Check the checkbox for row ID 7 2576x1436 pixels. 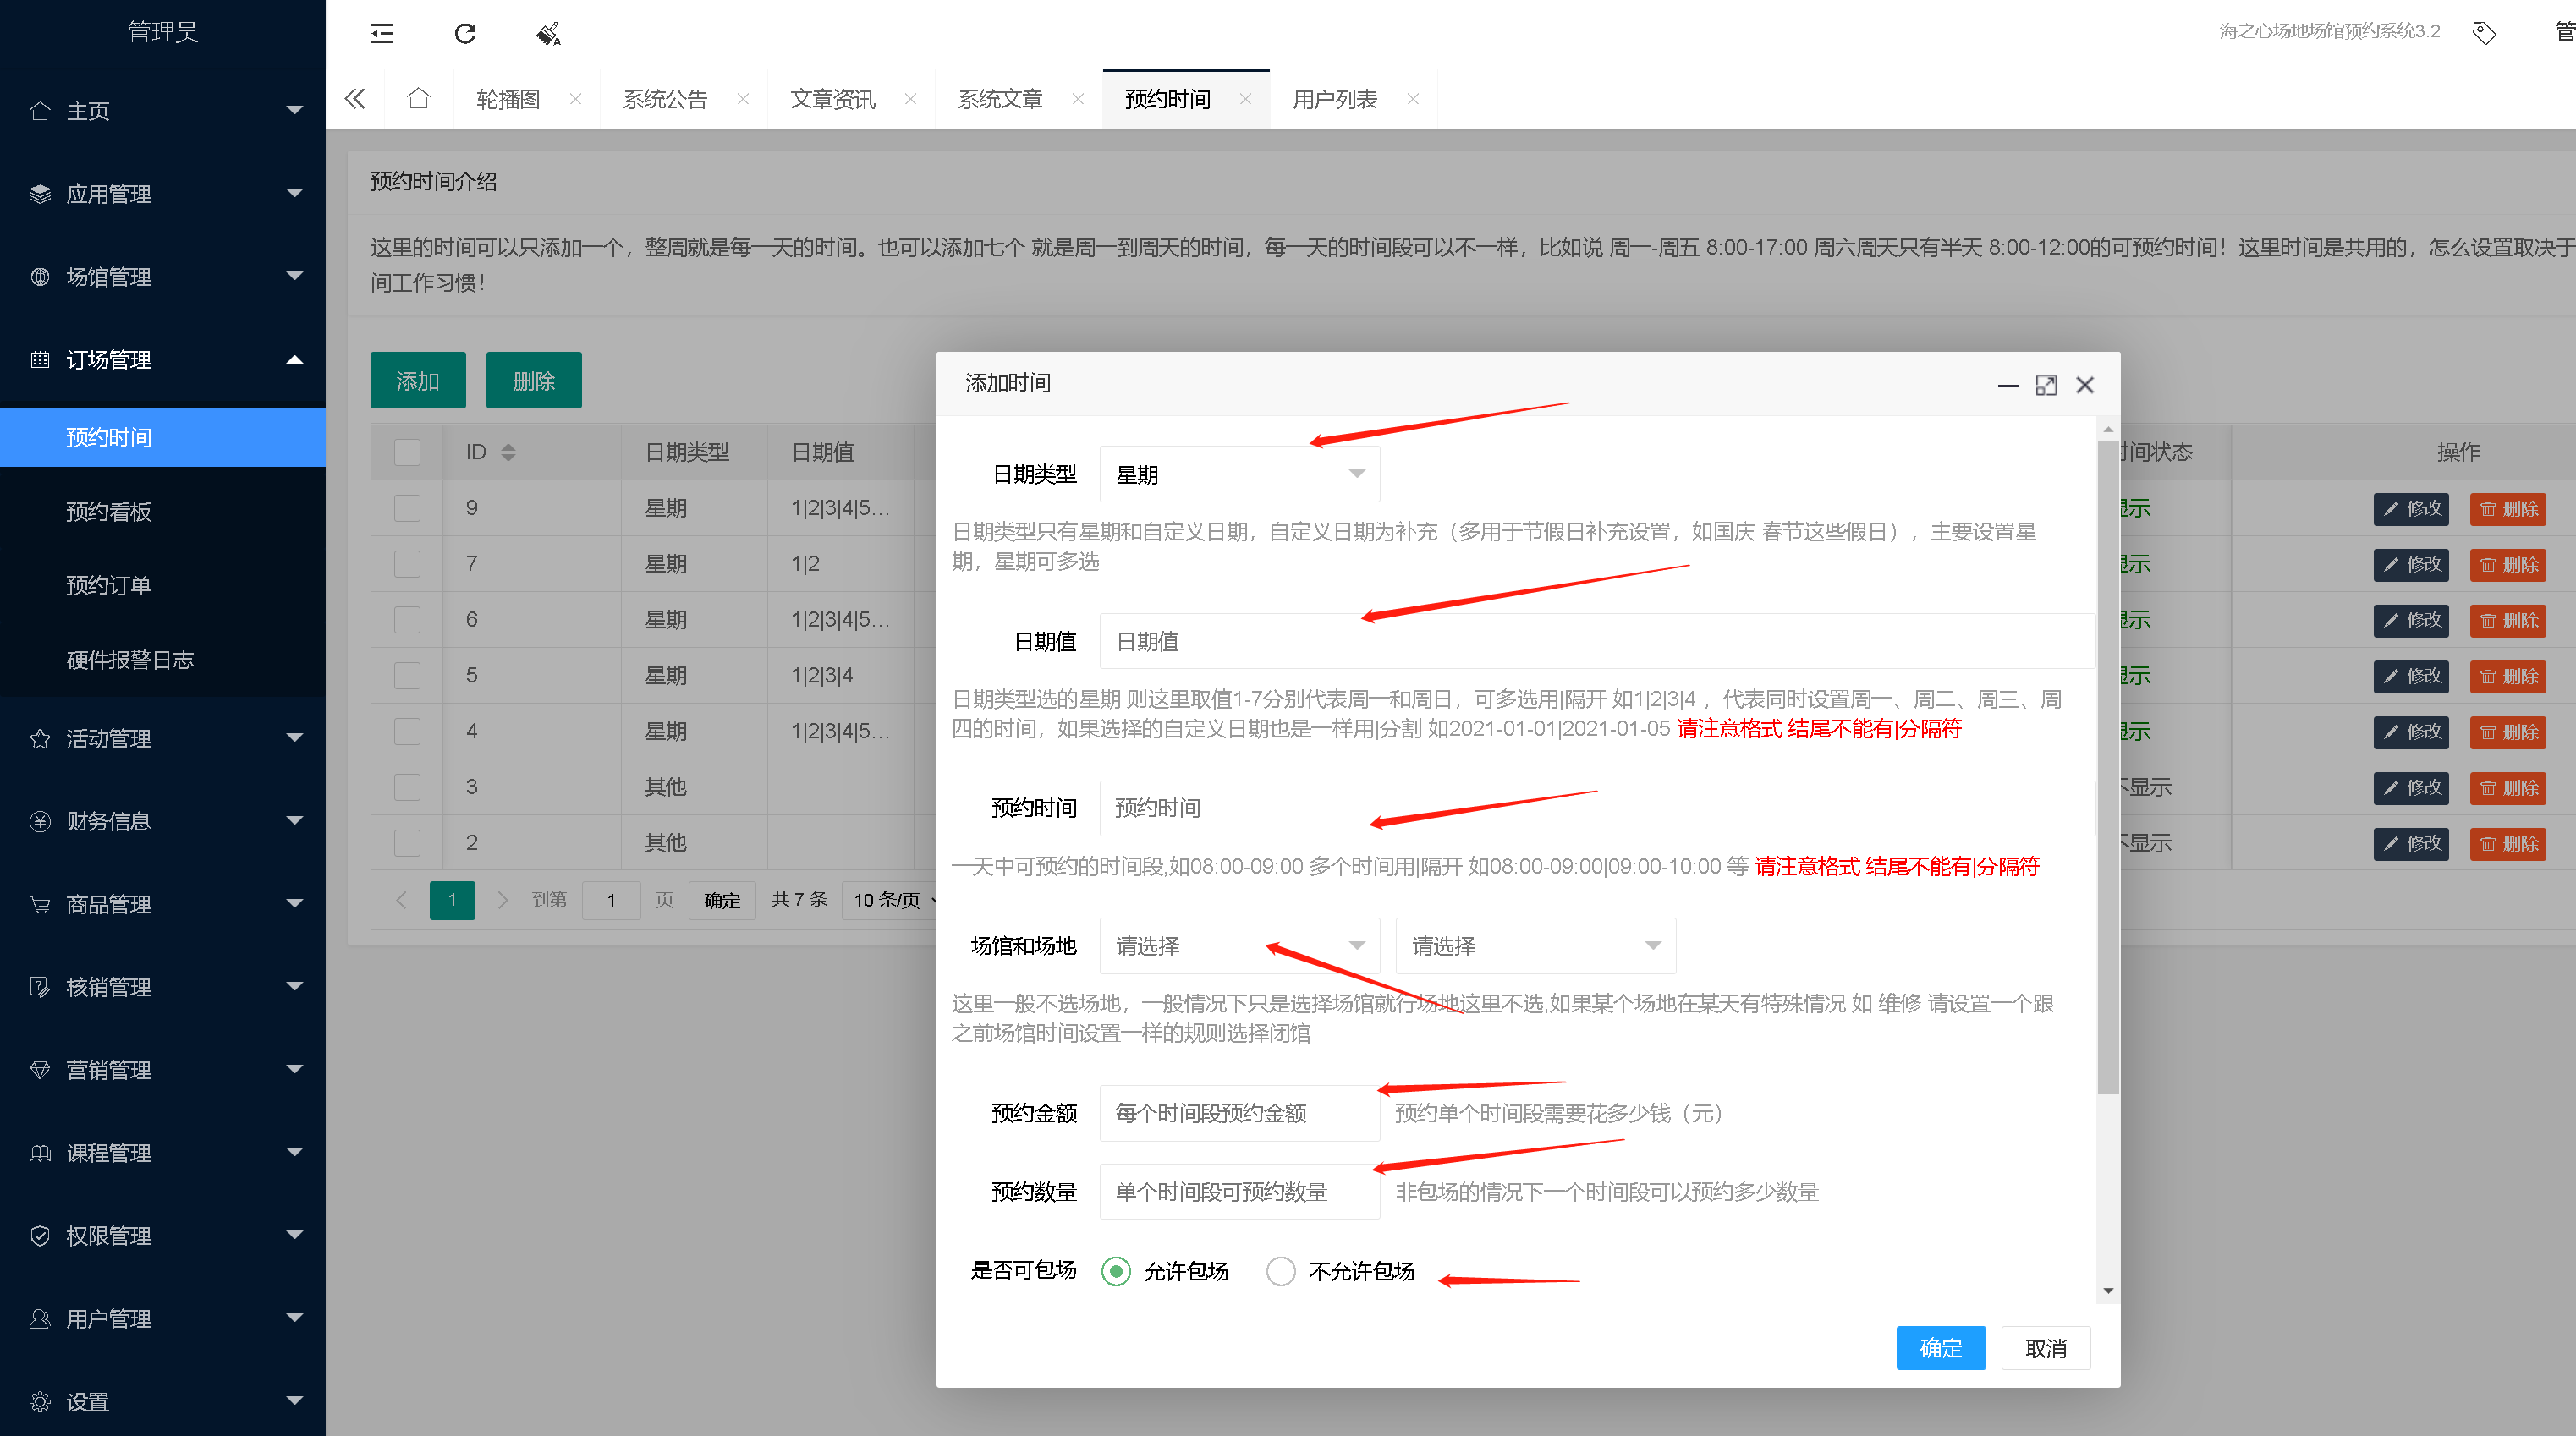click(x=407, y=565)
